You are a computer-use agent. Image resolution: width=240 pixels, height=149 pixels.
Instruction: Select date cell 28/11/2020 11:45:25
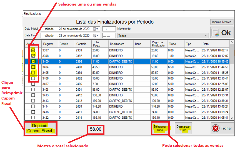click(215, 73)
